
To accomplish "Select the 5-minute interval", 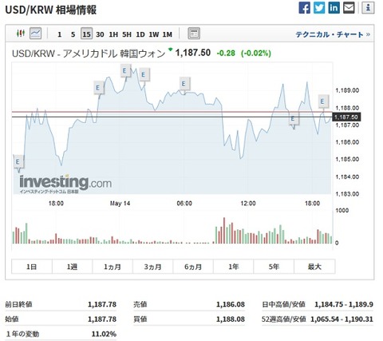I will click(73, 34).
